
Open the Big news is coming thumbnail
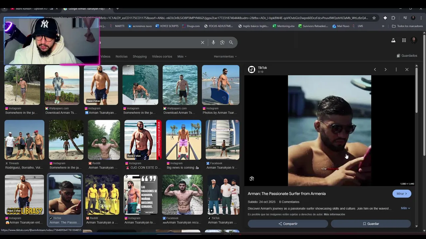tap(183, 140)
